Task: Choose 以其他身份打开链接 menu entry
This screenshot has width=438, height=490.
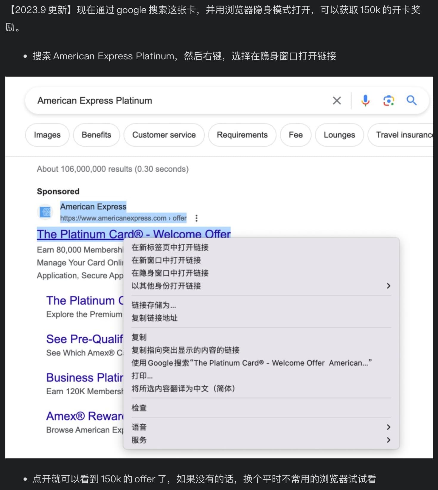Action: 261,286
